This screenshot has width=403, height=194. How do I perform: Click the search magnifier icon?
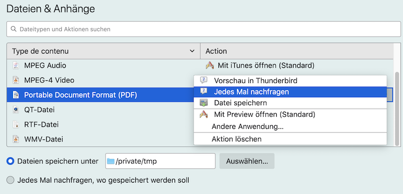pyautogui.click(x=13, y=29)
